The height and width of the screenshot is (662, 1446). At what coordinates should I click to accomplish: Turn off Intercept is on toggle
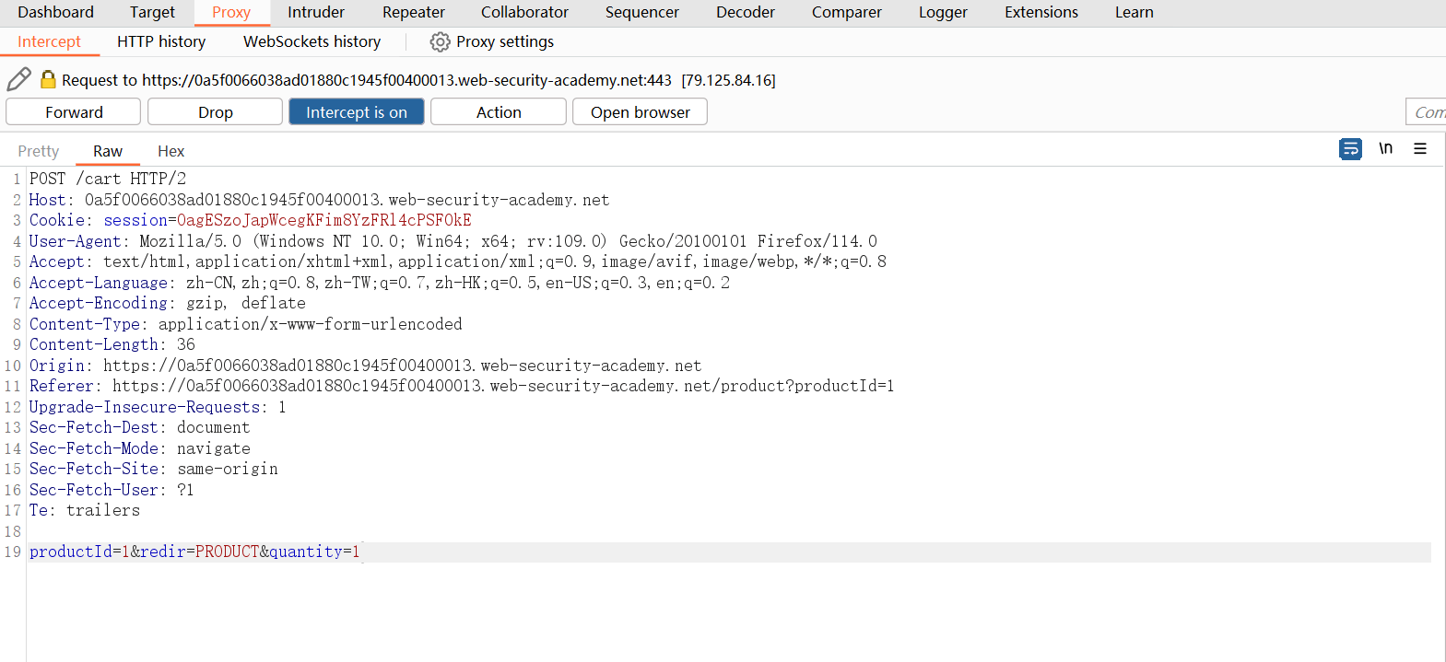point(356,112)
